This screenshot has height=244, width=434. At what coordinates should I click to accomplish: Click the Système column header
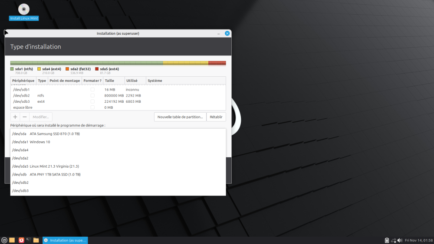click(x=186, y=81)
